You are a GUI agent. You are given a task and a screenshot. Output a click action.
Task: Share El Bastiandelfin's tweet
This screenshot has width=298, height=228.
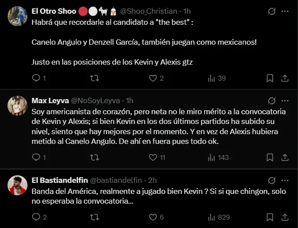pos(285,217)
